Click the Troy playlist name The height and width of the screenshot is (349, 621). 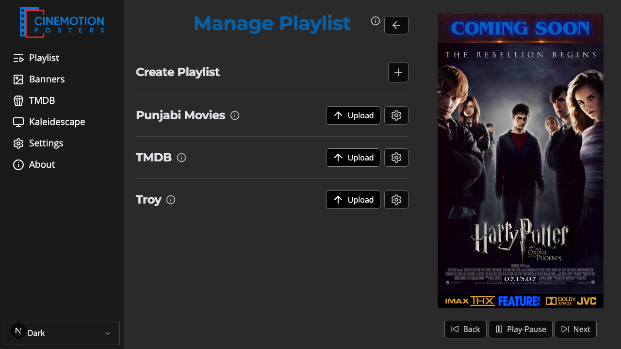(x=148, y=200)
